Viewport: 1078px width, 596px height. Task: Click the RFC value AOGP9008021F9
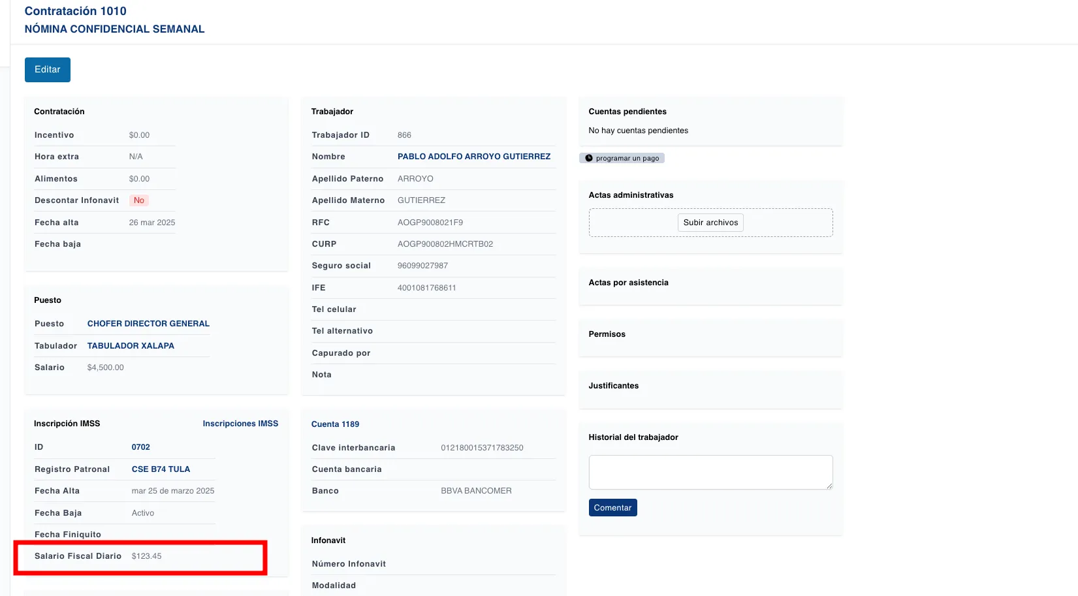click(x=430, y=223)
